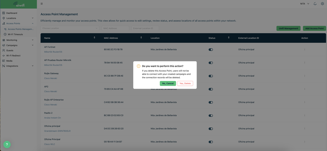Click the Guests people icon
The width and height of the screenshot is (327, 151).
tap(4, 51)
